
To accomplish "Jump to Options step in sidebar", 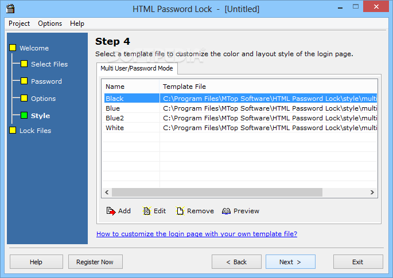I will click(x=43, y=99).
